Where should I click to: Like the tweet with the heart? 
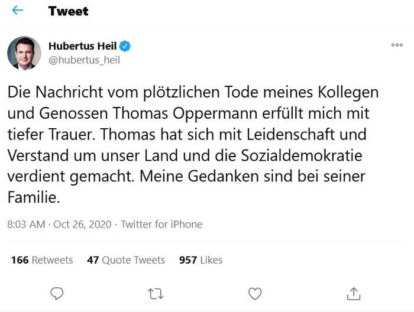pyautogui.click(x=255, y=292)
